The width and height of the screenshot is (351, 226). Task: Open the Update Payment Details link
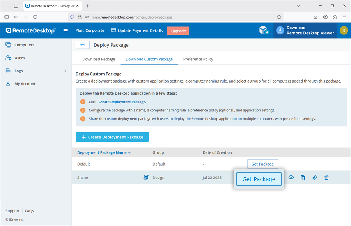click(137, 31)
